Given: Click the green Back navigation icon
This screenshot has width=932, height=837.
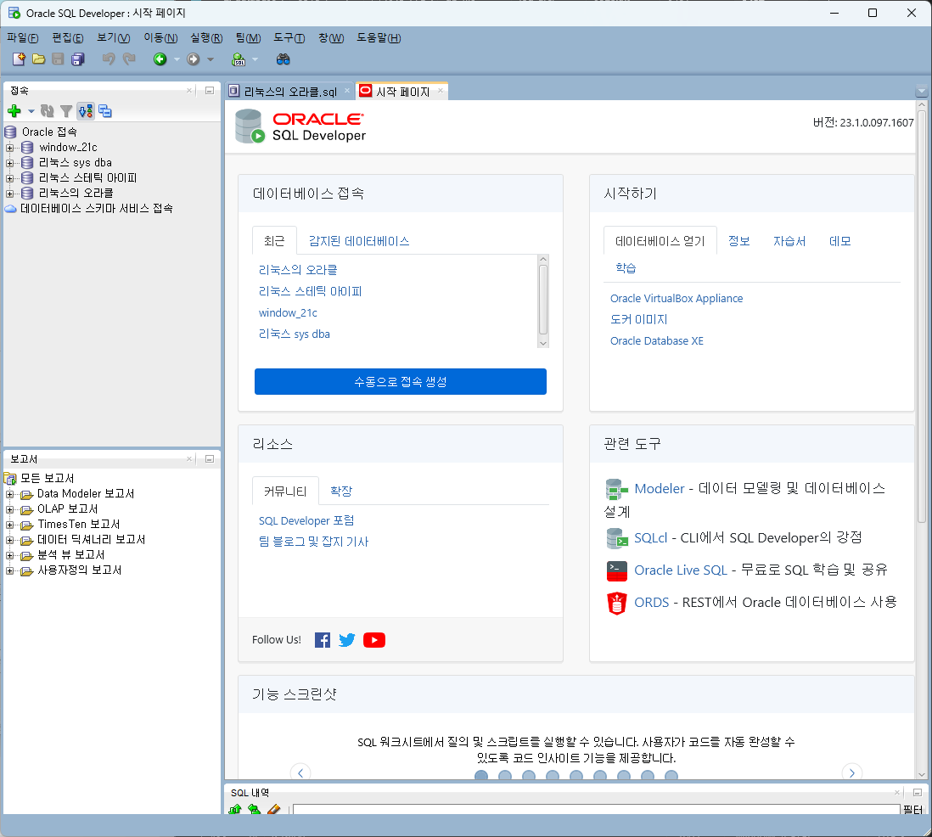Looking at the screenshot, I should click(x=160, y=59).
